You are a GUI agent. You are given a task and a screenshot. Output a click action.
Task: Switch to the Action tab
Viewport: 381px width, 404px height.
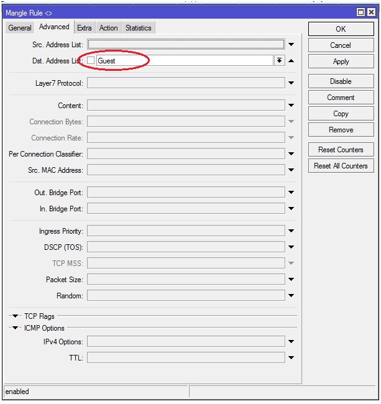point(108,28)
